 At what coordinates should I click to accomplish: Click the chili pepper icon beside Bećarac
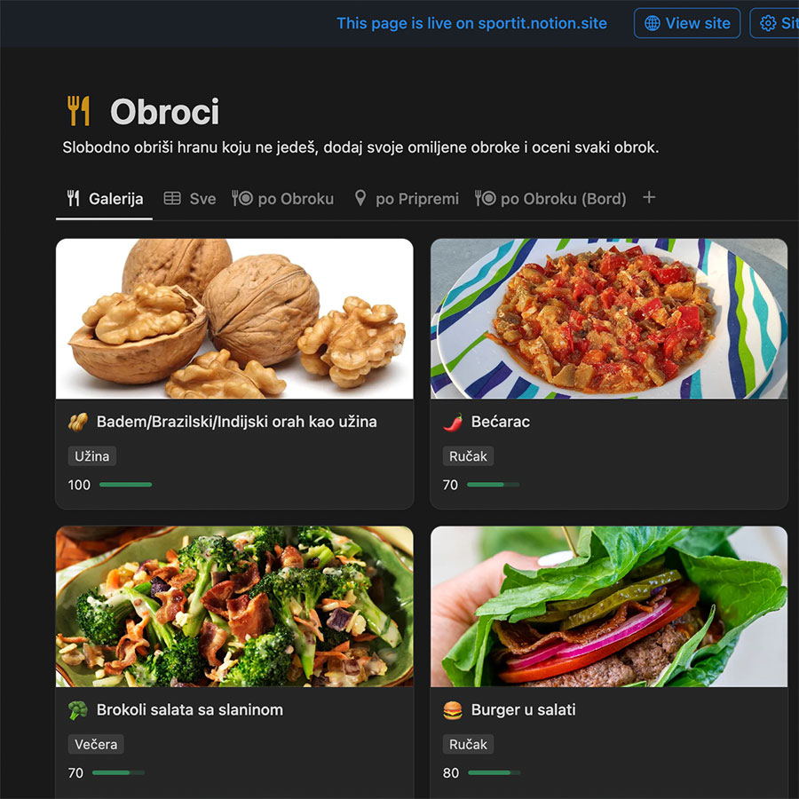(453, 422)
